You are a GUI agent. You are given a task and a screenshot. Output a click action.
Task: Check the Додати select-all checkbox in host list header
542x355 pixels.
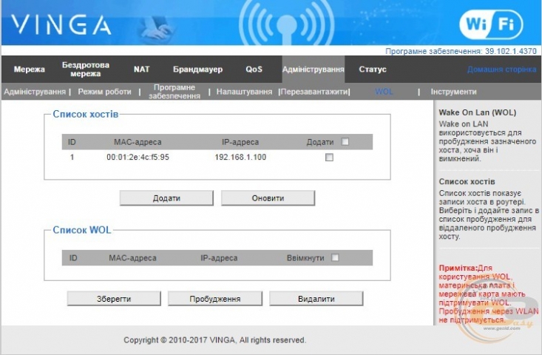pos(345,142)
